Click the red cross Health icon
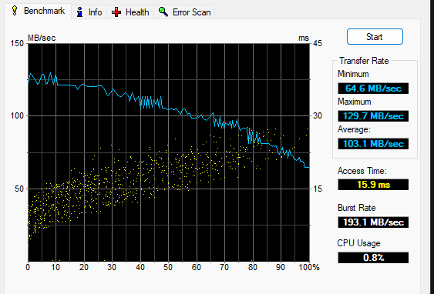 tap(116, 12)
